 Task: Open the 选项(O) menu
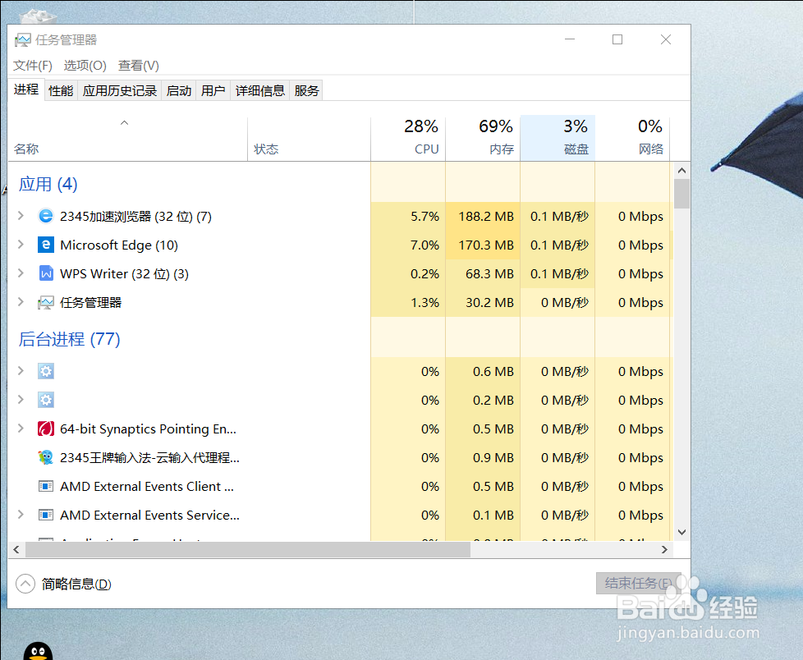(x=85, y=66)
